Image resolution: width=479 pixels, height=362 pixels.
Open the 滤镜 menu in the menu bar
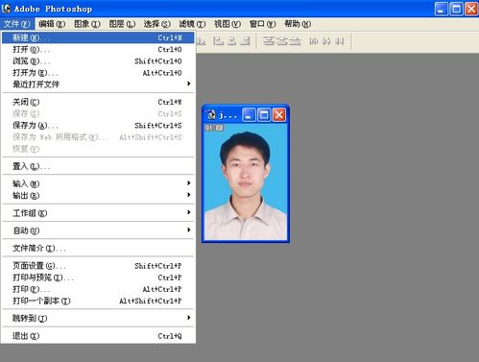(192, 24)
